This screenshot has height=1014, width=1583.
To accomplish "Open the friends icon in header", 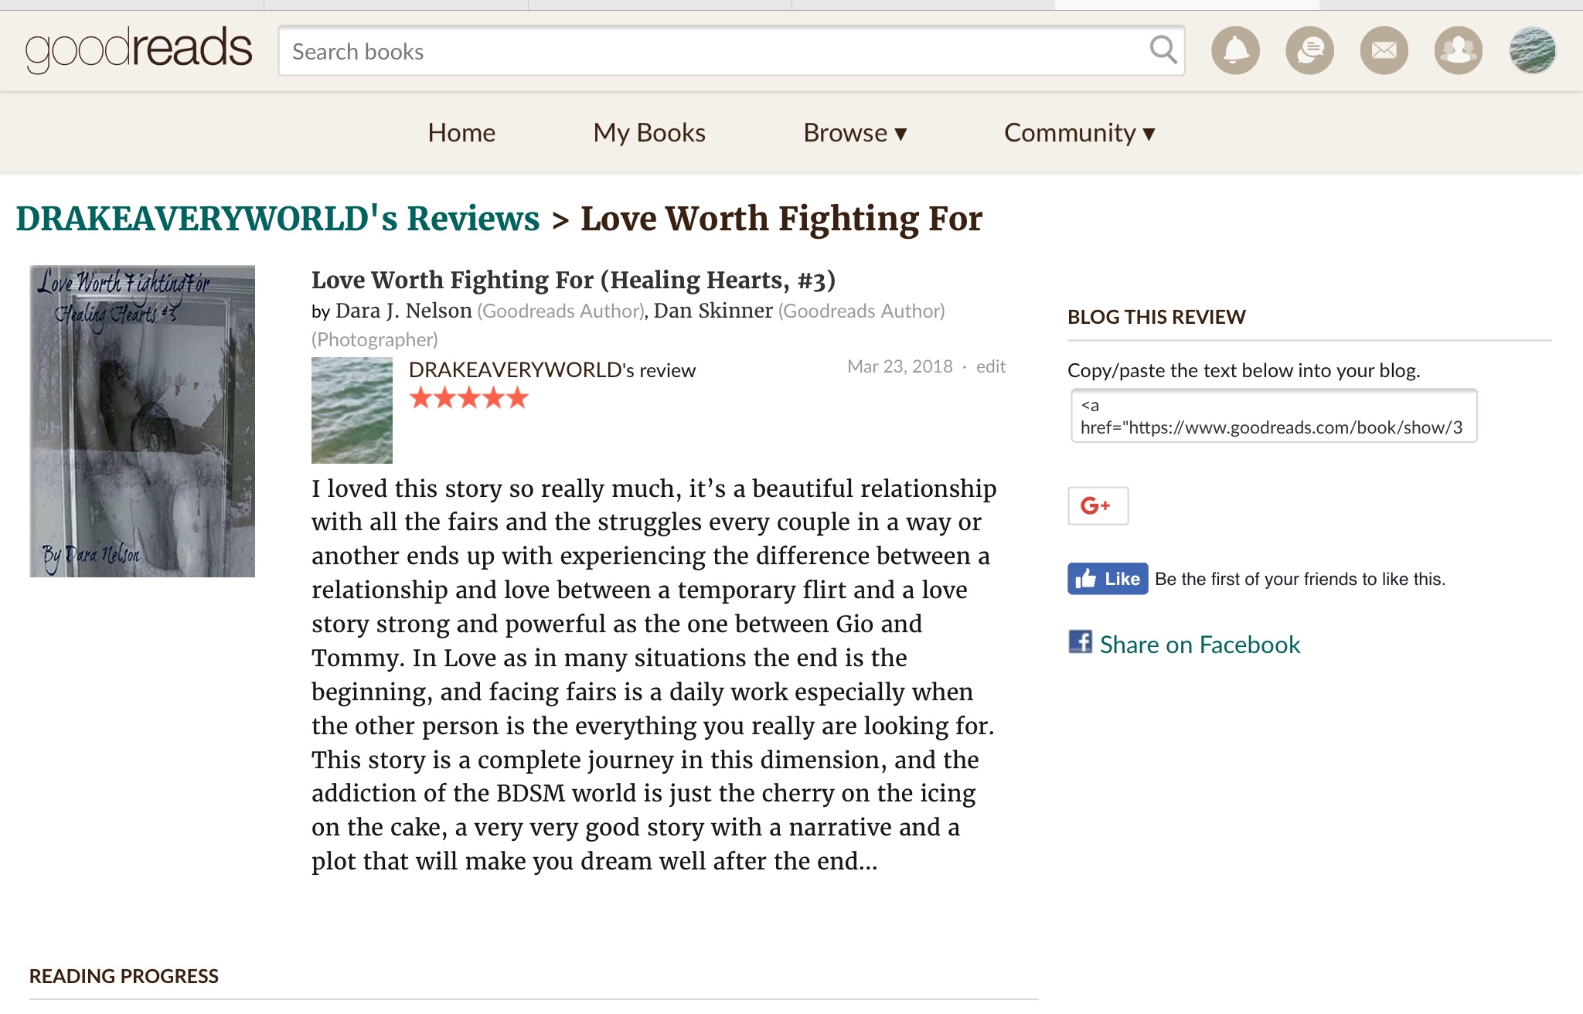I will (1458, 51).
